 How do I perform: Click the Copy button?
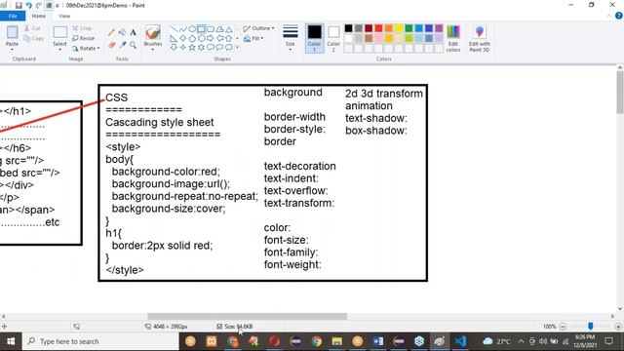coord(34,39)
